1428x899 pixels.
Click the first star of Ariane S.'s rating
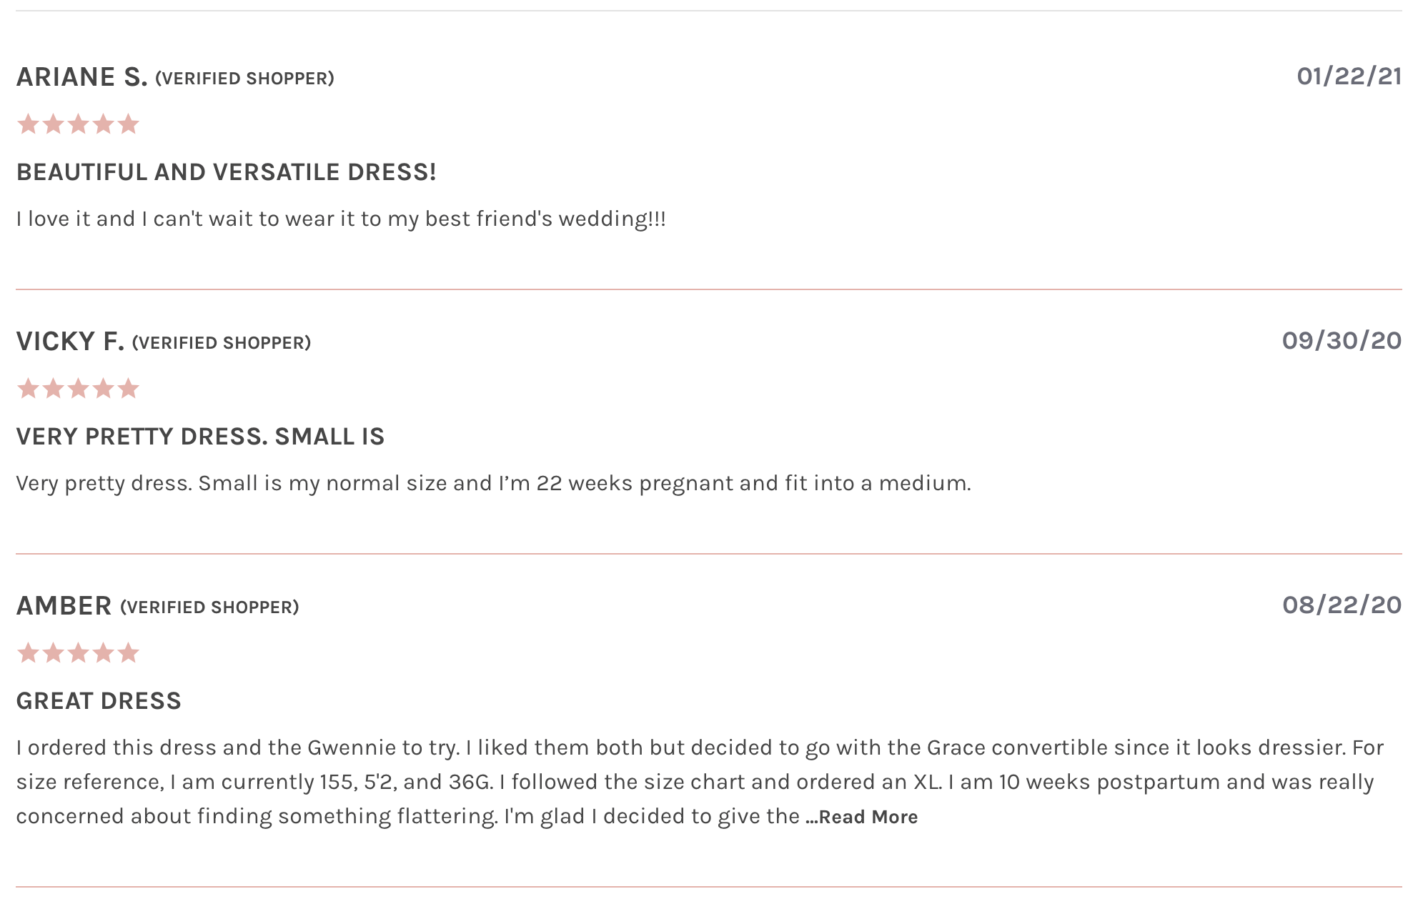tap(28, 124)
